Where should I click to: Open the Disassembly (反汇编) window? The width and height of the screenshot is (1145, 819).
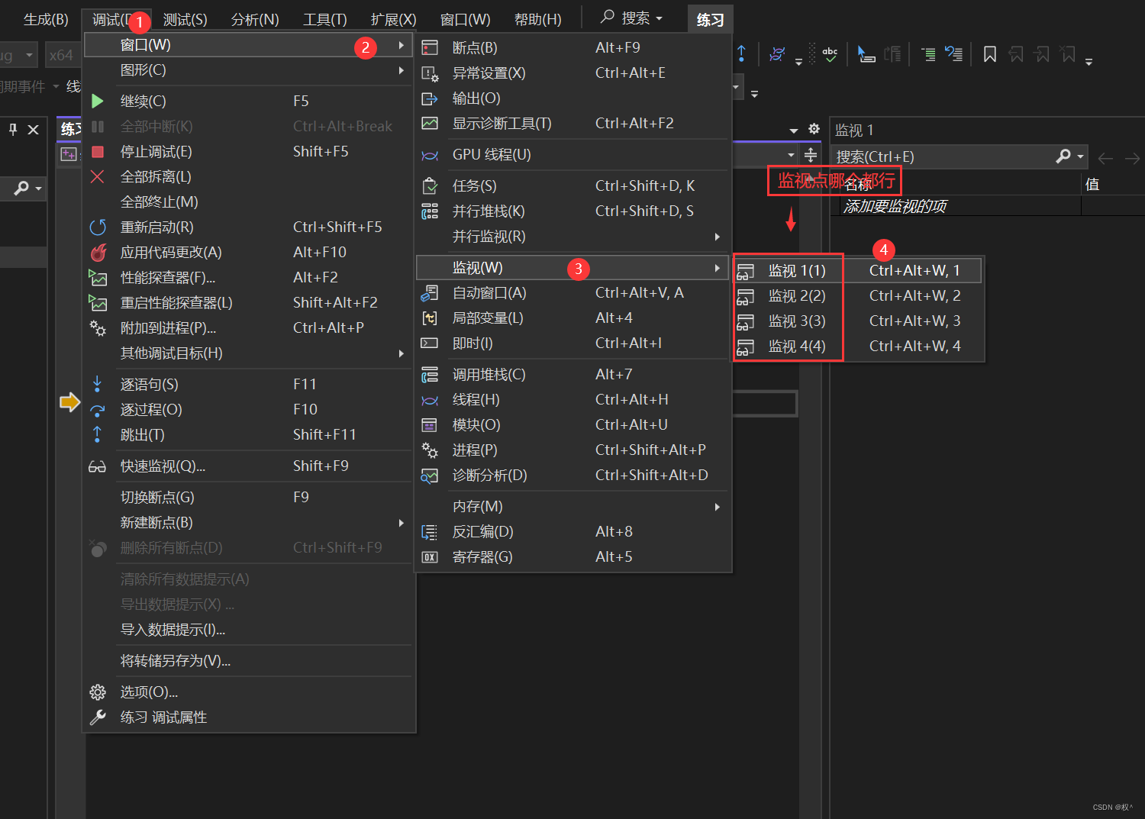pos(572,531)
